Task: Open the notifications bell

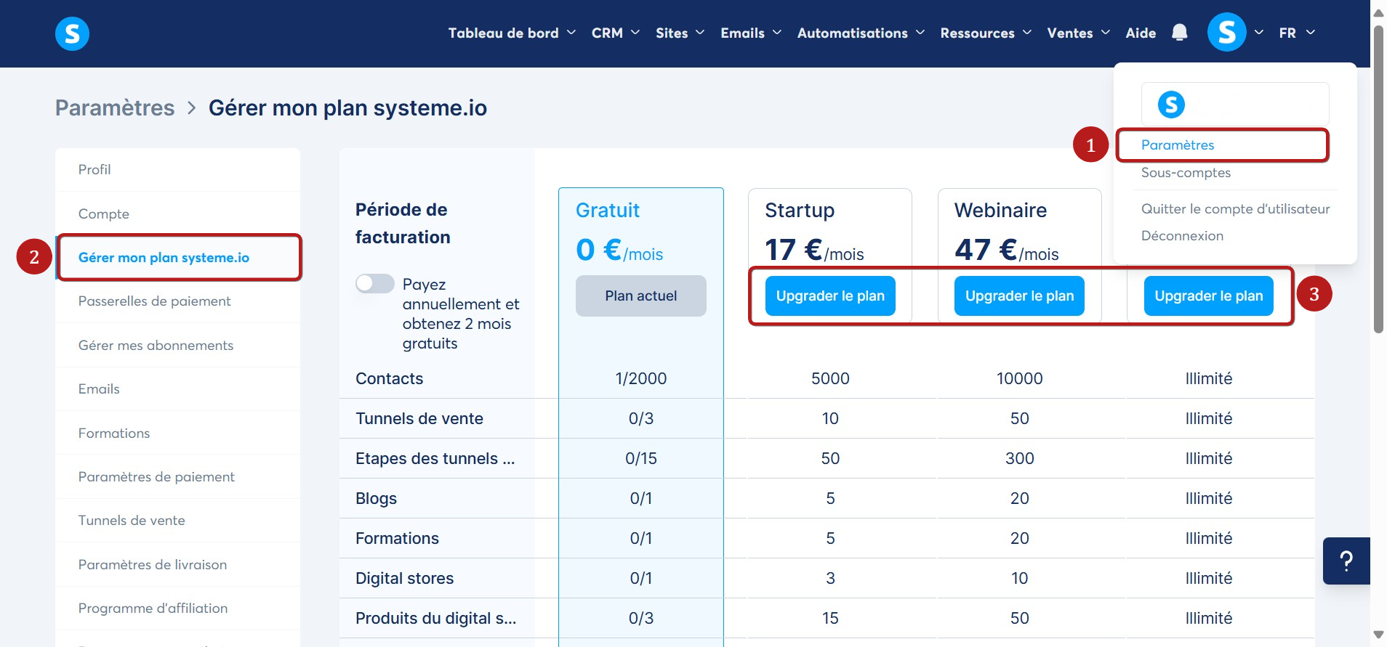Action: [x=1179, y=33]
